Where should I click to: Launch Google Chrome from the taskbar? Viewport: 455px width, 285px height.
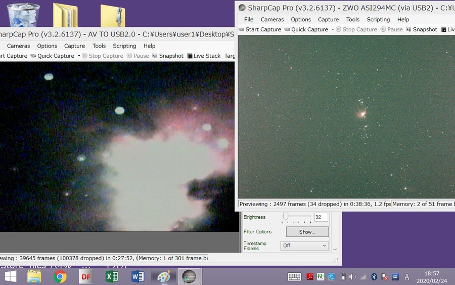pyautogui.click(x=60, y=276)
